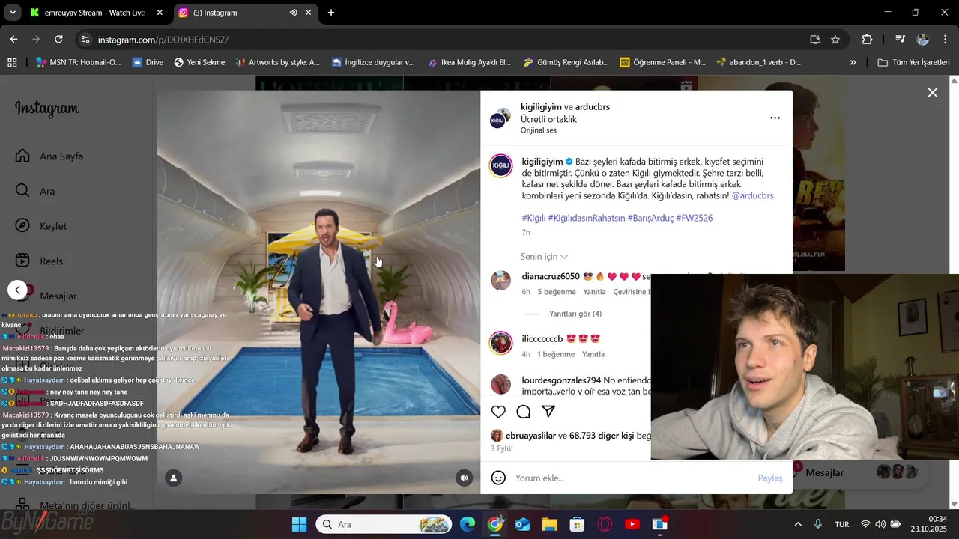Go to previous post with left arrow

[x=18, y=290]
